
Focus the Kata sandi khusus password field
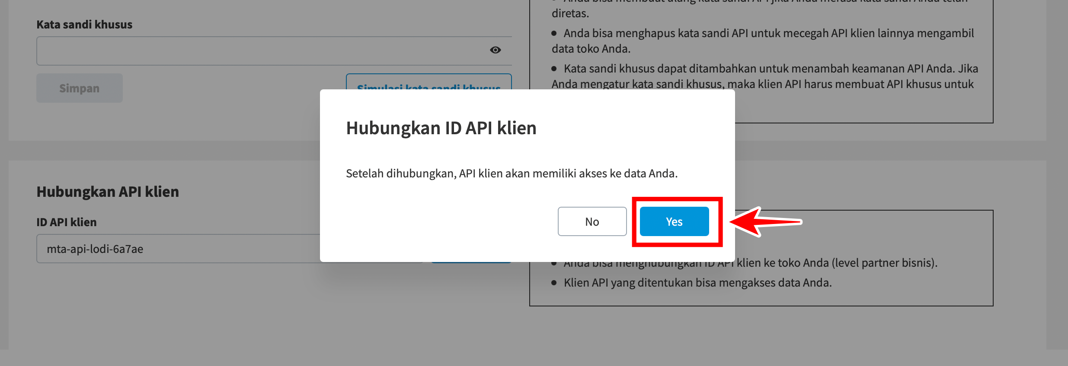tap(259, 51)
